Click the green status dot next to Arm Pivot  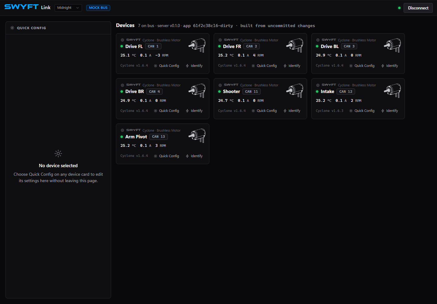(122, 137)
